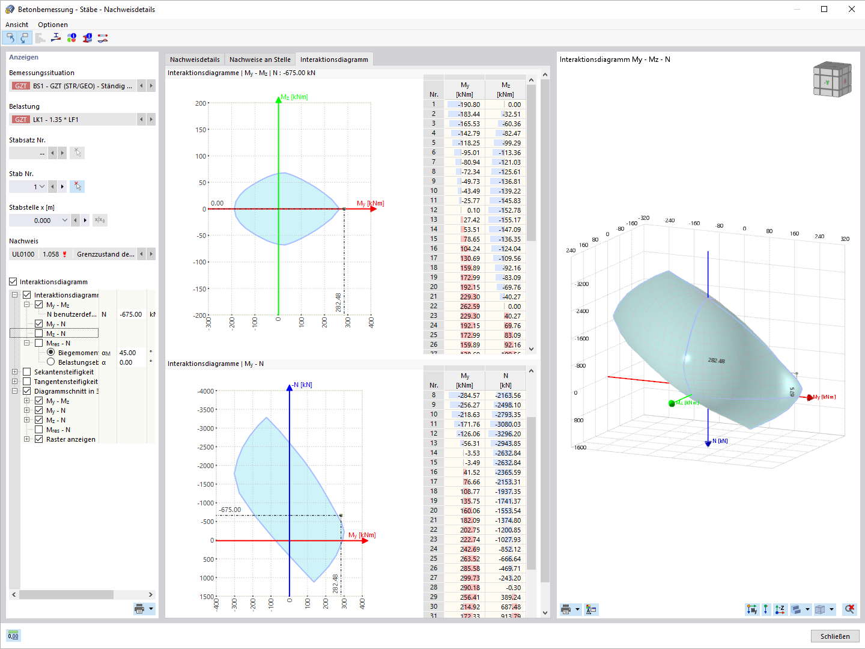Select the undo arrow icon in toolbar
The image size is (865, 649).
(x=10, y=37)
